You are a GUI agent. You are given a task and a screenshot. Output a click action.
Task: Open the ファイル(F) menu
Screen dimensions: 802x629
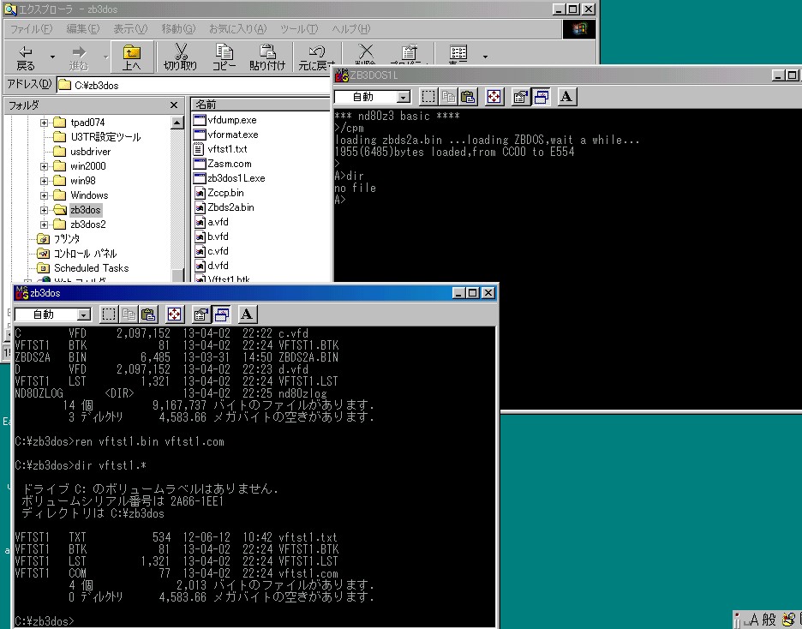coord(31,29)
